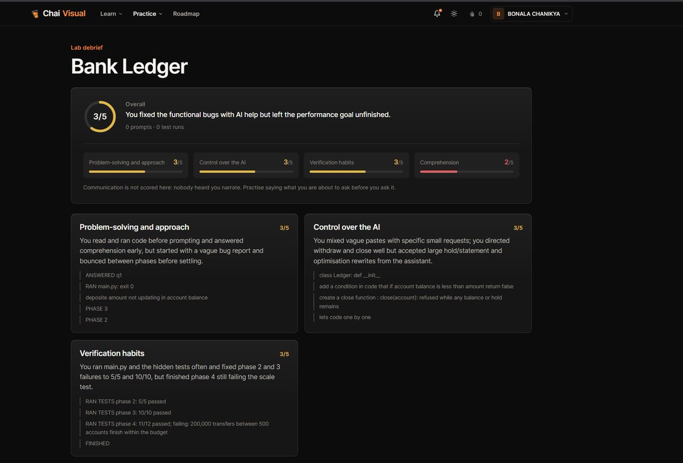Viewport: 683px width, 463px height.
Task: Click the Chai Visual logo icon
Action: [x=35, y=14]
